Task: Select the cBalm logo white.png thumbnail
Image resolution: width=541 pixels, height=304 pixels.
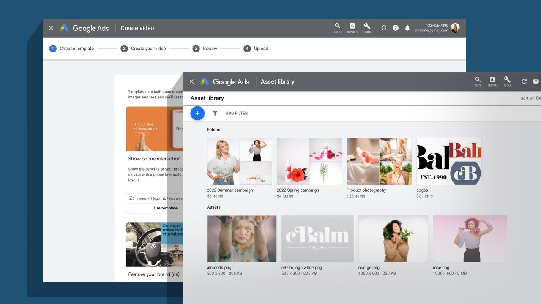Action: coord(317,239)
